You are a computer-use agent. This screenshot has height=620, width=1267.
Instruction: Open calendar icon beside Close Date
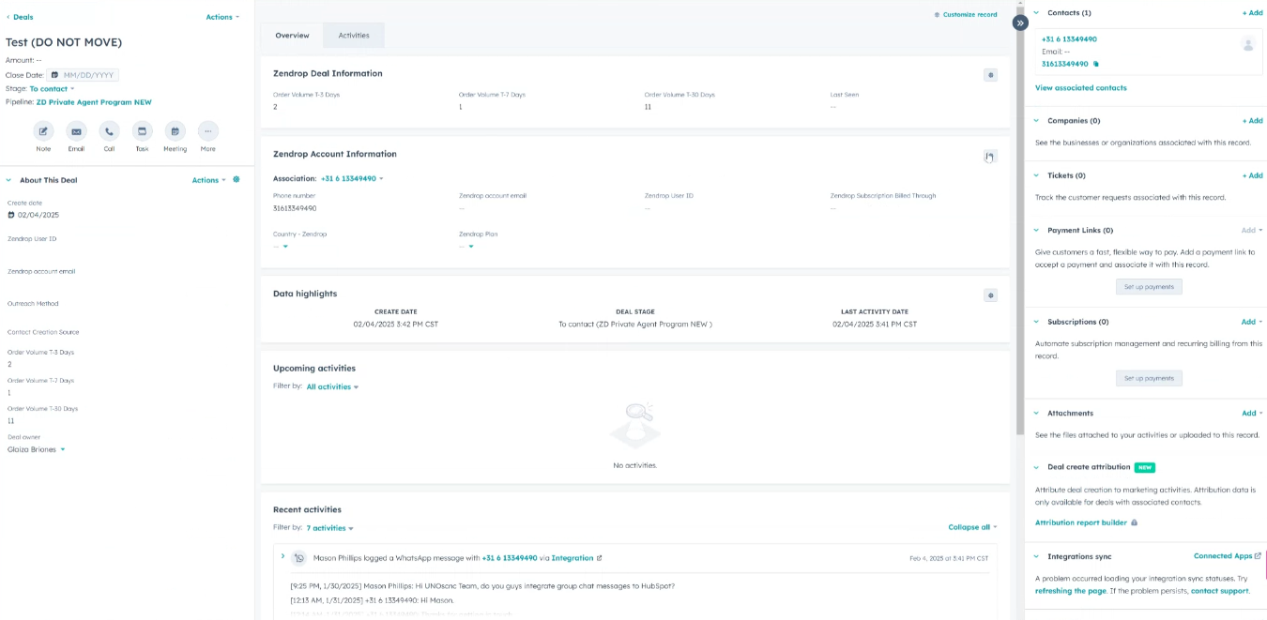(x=54, y=75)
